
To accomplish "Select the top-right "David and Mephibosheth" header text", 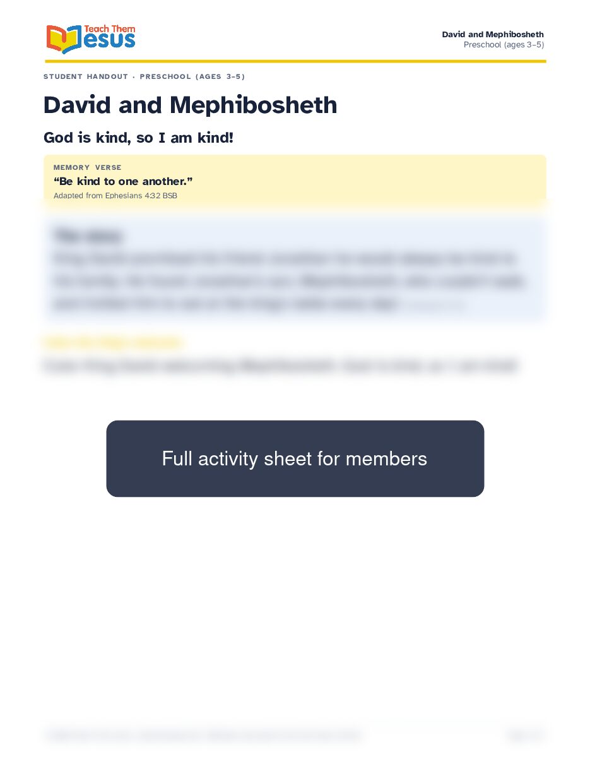I will (493, 34).
